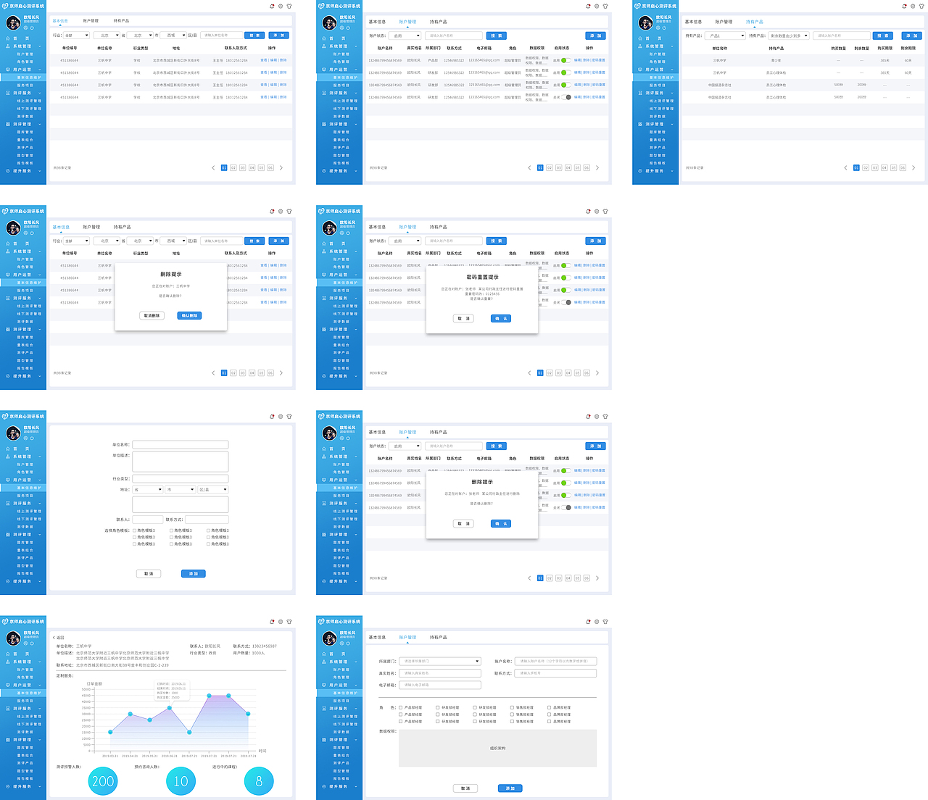Click the 返回 link on the chart detail screen
This screenshot has width=928, height=800.
pyautogui.click(x=61, y=638)
